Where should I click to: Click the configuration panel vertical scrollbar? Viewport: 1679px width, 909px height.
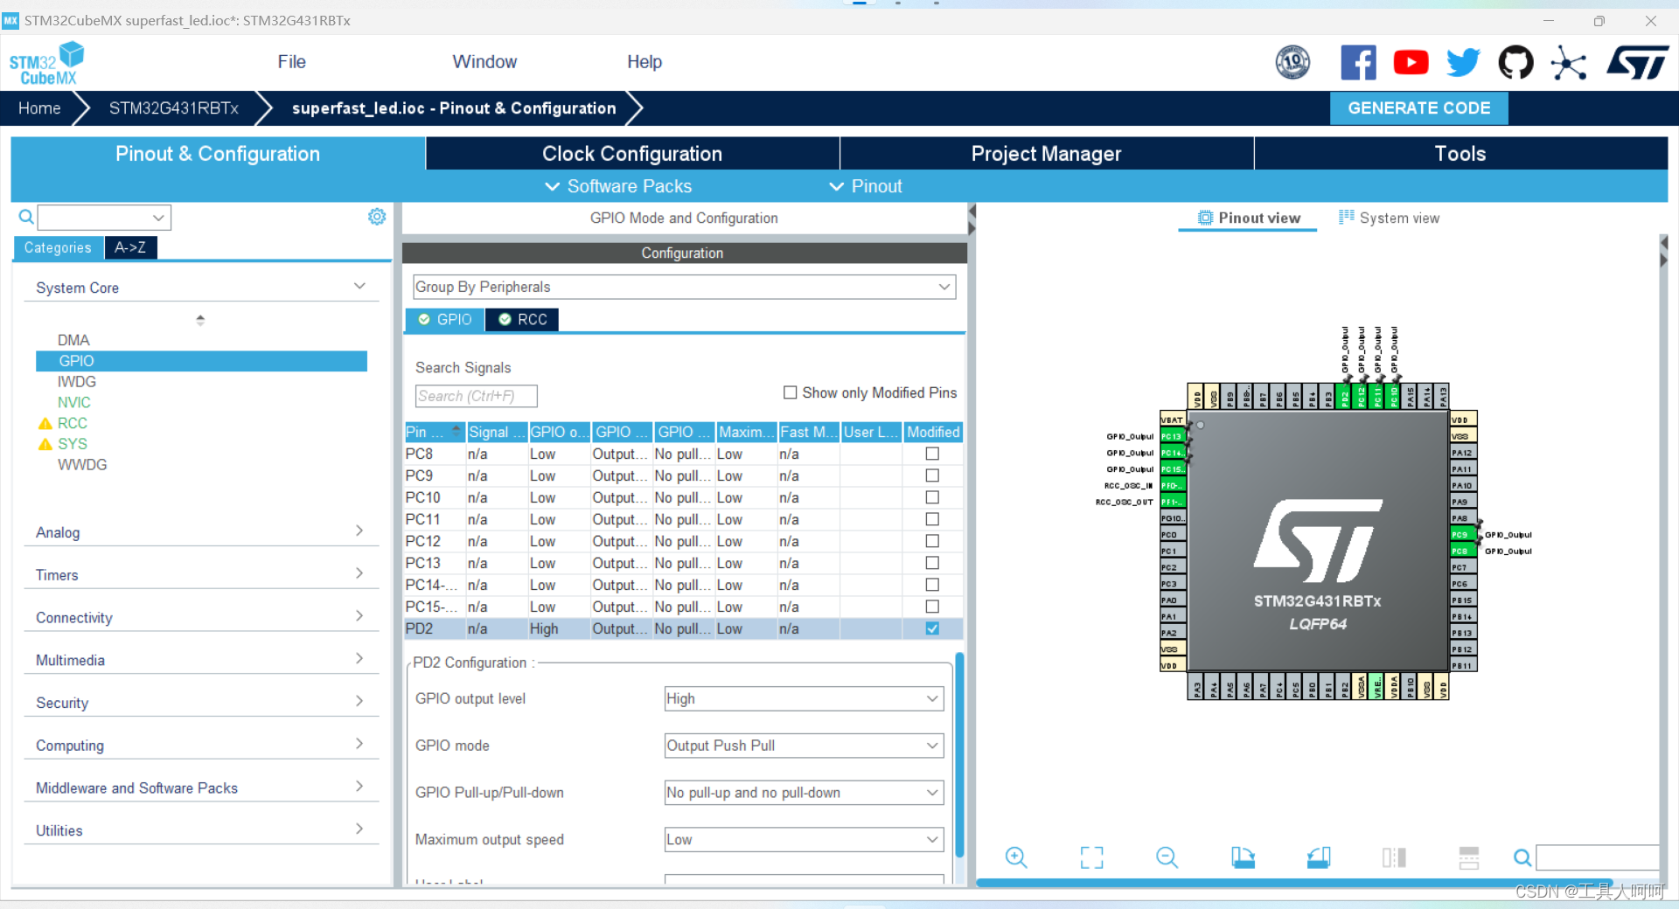(x=959, y=755)
